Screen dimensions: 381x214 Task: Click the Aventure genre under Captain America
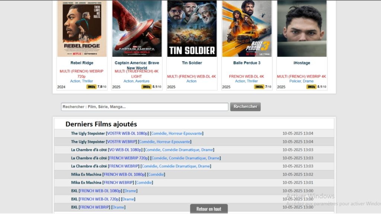(x=143, y=81)
